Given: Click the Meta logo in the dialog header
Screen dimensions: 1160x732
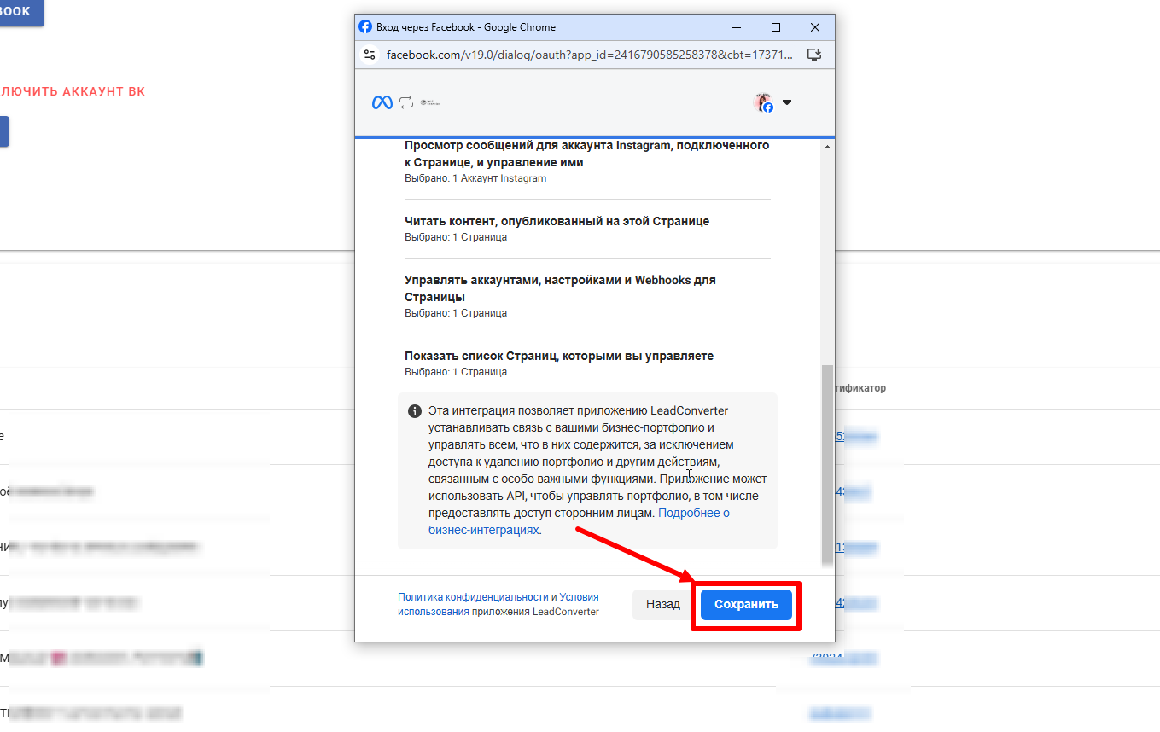Looking at the screenshot, I should [x=382, y=102].
